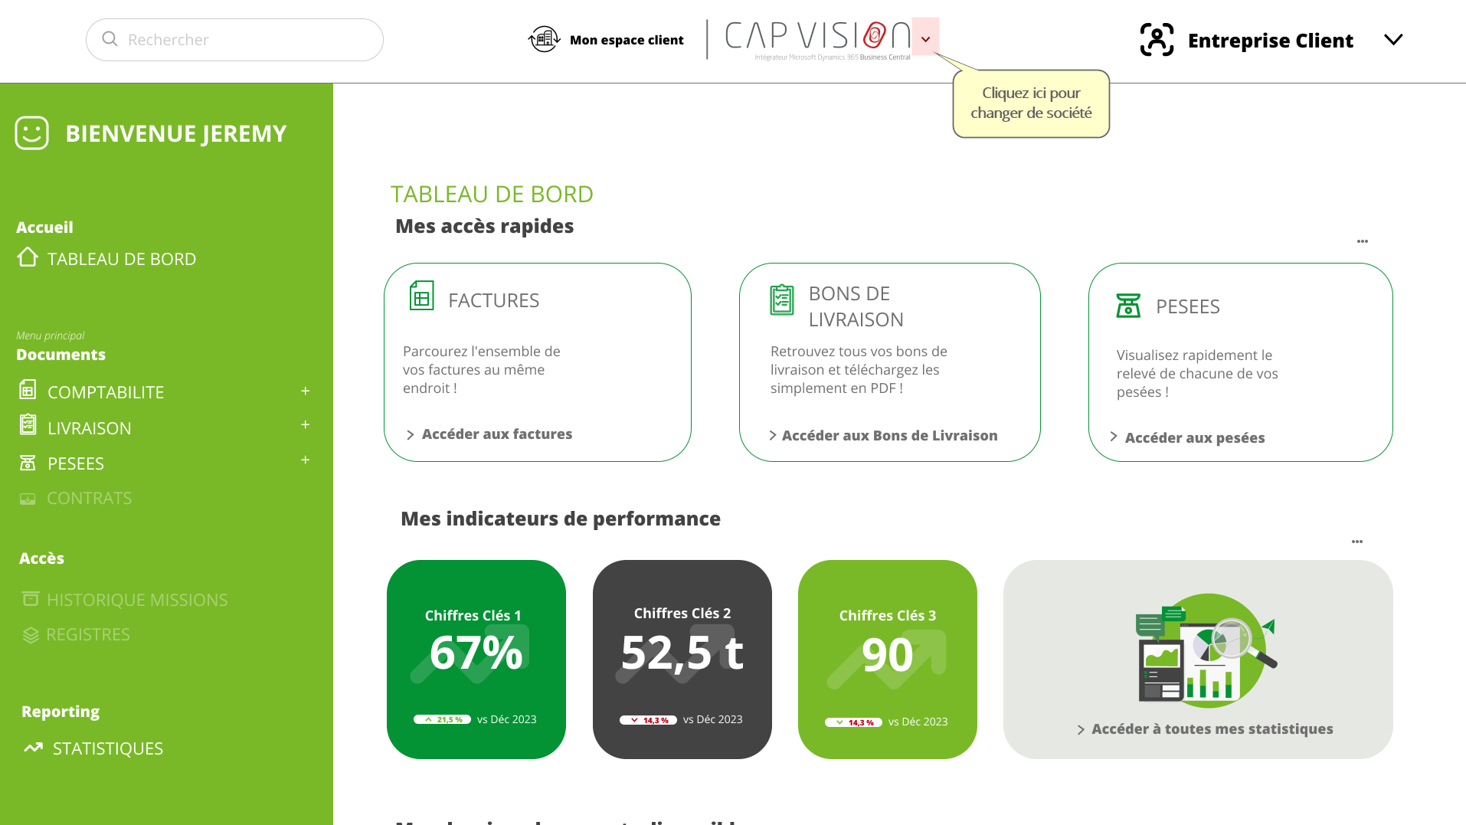
Task: Click the trending arrow icon beside STATISTIQUES
Action: (x=33, y=748)
